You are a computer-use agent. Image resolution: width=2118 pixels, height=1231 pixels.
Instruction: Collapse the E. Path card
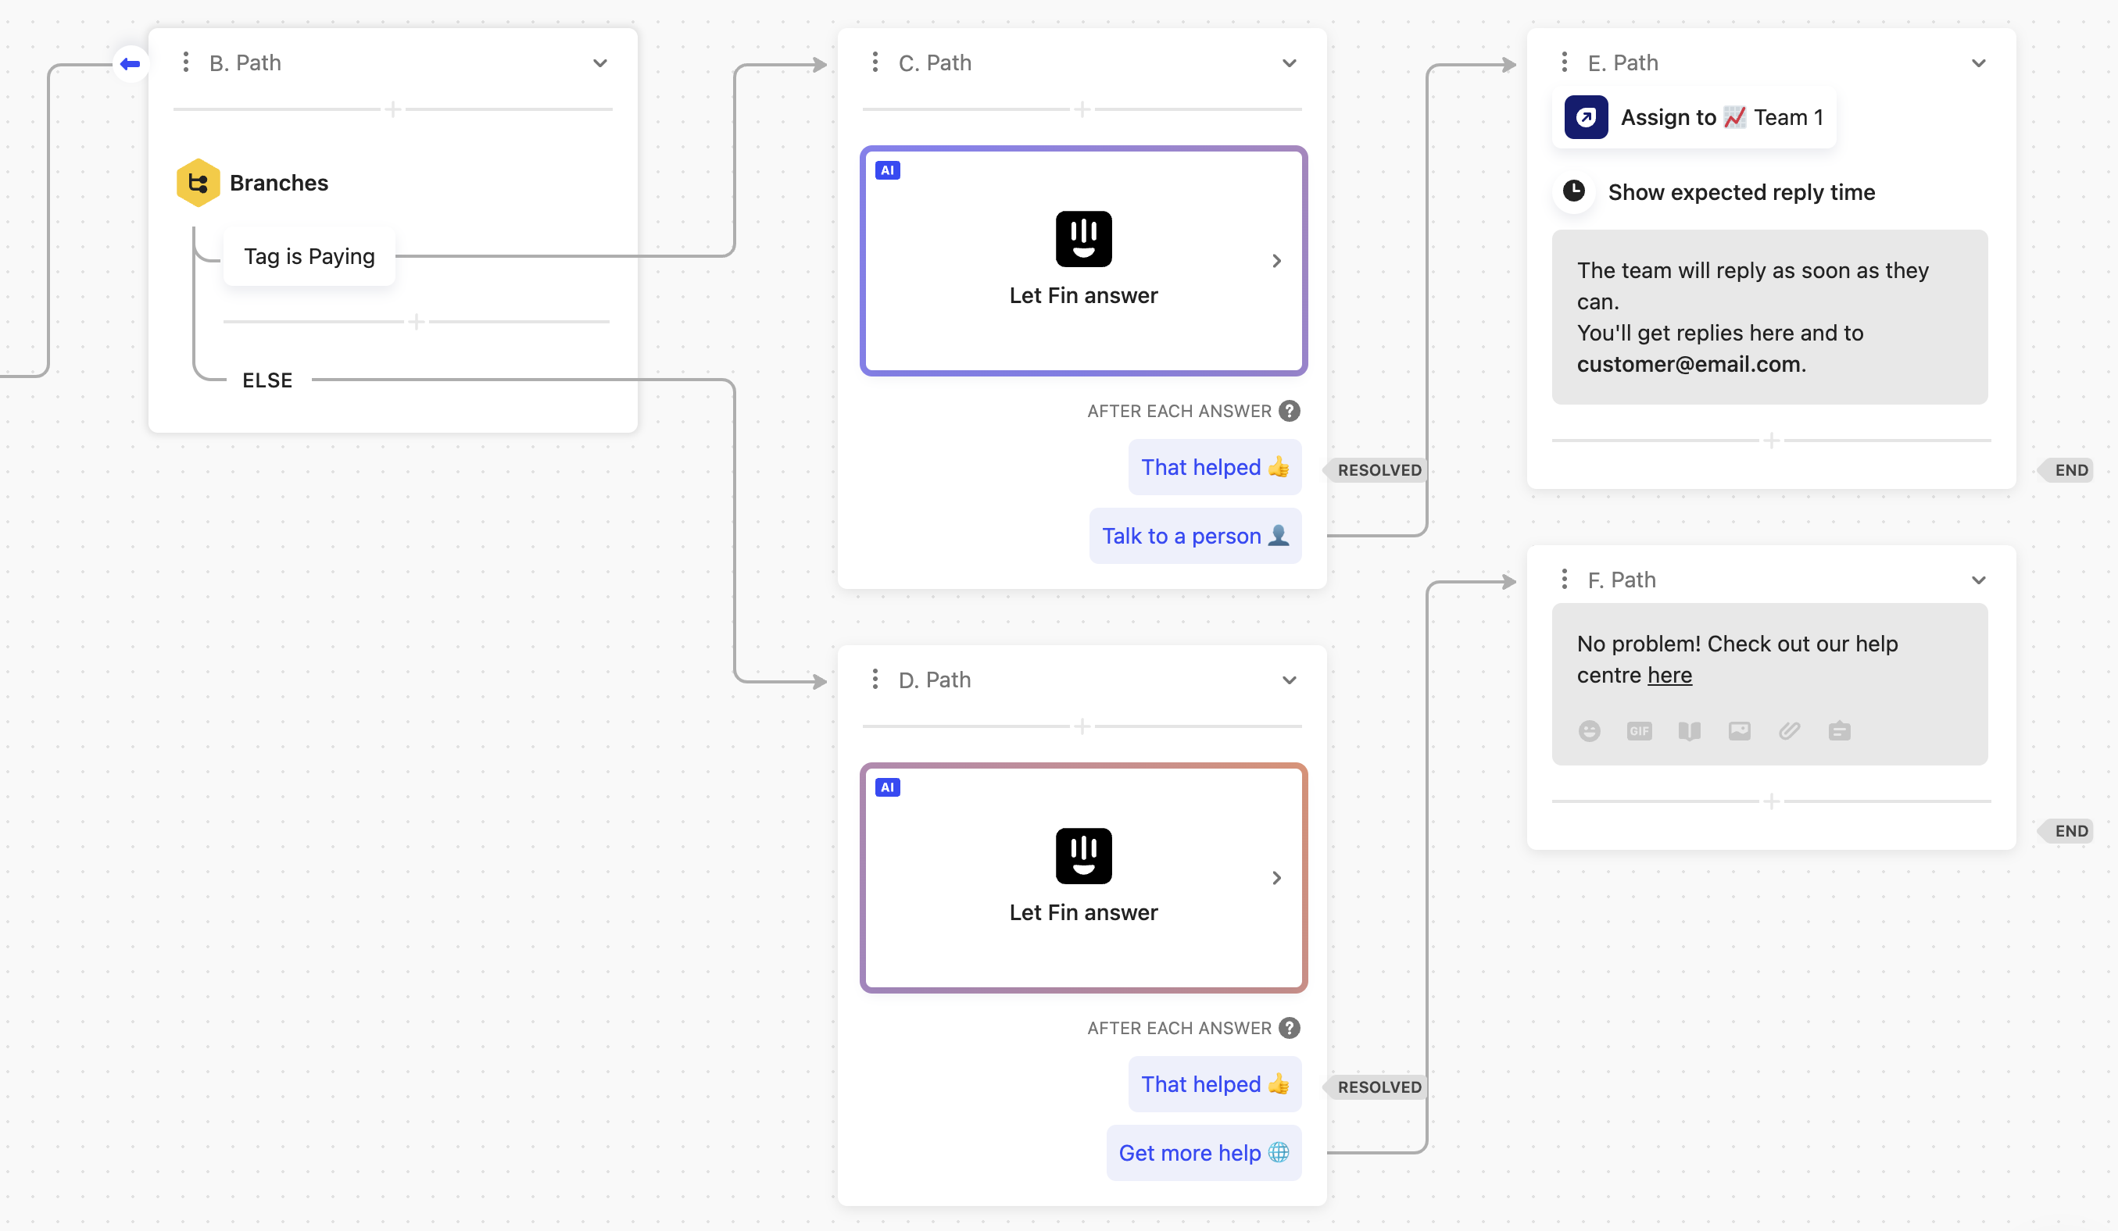[1978, 63]
